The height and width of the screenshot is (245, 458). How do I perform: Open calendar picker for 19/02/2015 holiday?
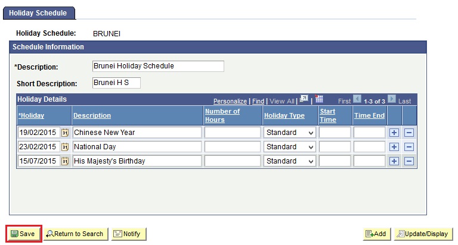65,133
